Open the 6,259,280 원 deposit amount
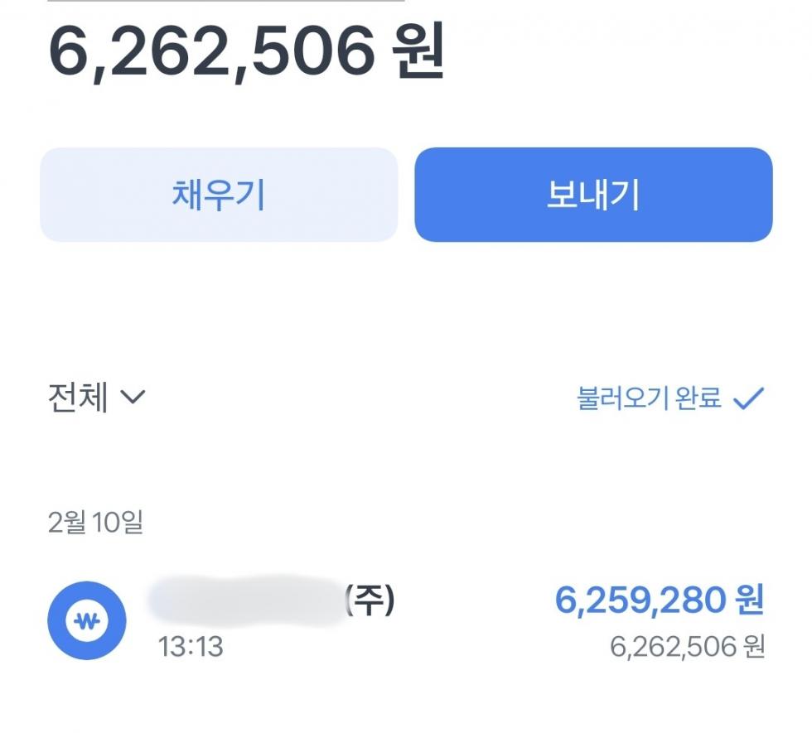Image resolution: width=812 pixels, height=733 pixels. 660,600
